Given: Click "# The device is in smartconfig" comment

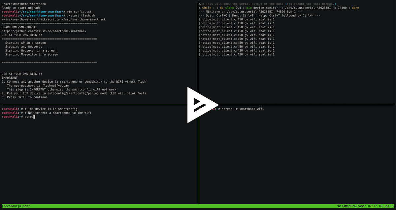Looking at the screenshot, I should (51, 109).
